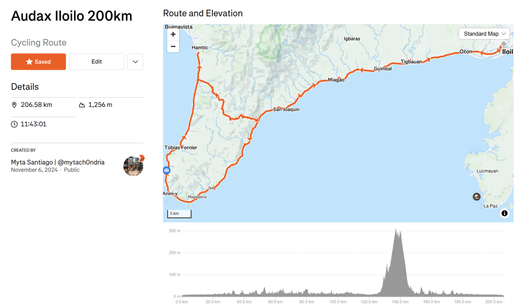Click the distance pin icon
This screenshot has height=308, width=524.
(14, 105)
